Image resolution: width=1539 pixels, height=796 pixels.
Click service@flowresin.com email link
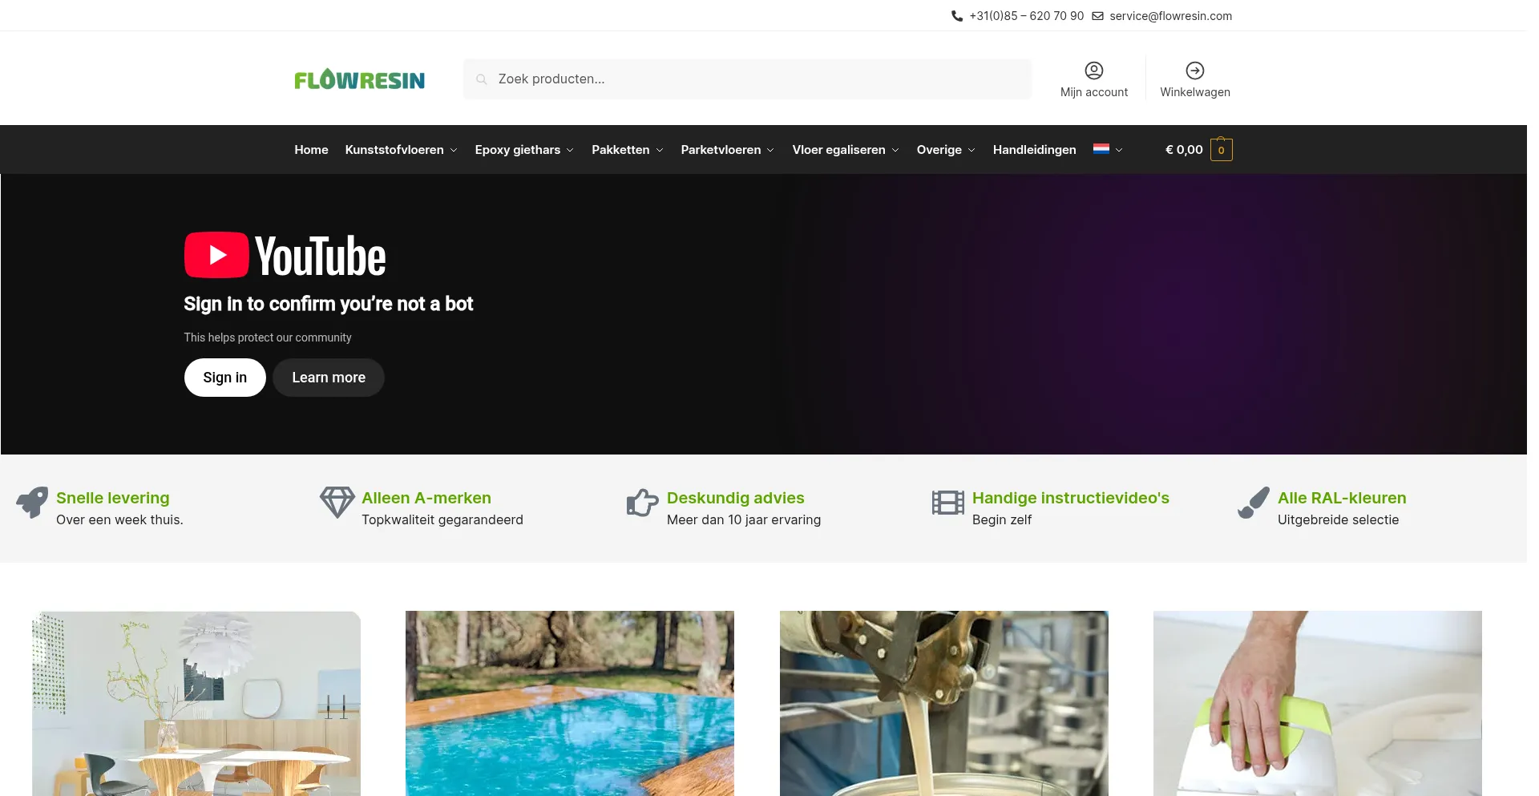click(x=1170, y=16)
